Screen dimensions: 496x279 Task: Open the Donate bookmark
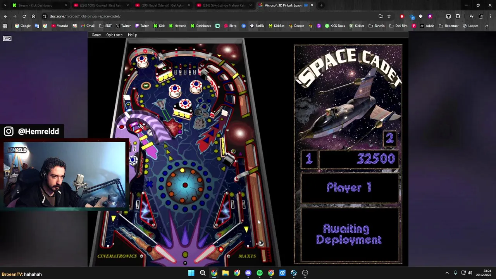[296, 26]
